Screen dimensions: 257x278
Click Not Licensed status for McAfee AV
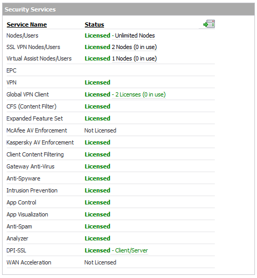point(100,130)
